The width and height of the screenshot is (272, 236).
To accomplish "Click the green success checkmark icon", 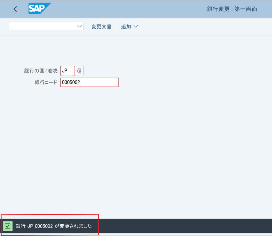I will 8,226.
